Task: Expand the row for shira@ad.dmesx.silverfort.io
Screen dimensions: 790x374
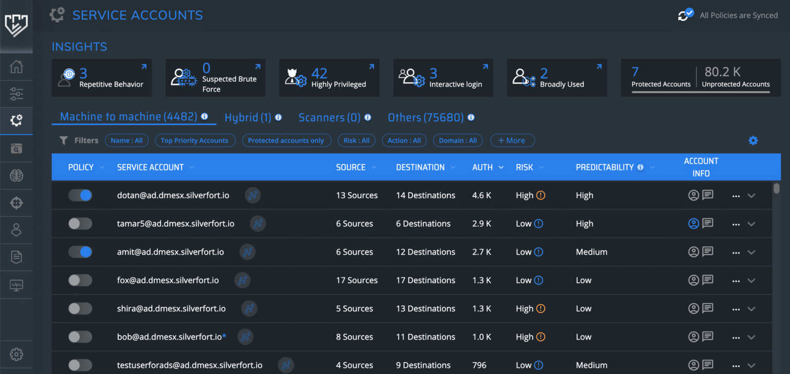Action: pos(751,308)
